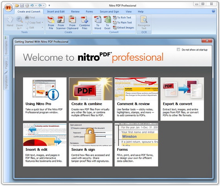Viewport: 220px width, 186px height.
Task: Open the Review ribbon tab
Action: click(75, 12)
